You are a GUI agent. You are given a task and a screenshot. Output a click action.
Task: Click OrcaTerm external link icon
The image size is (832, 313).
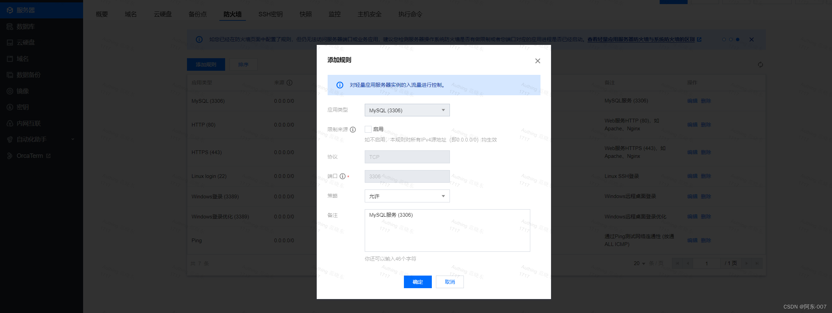point(48,156)
